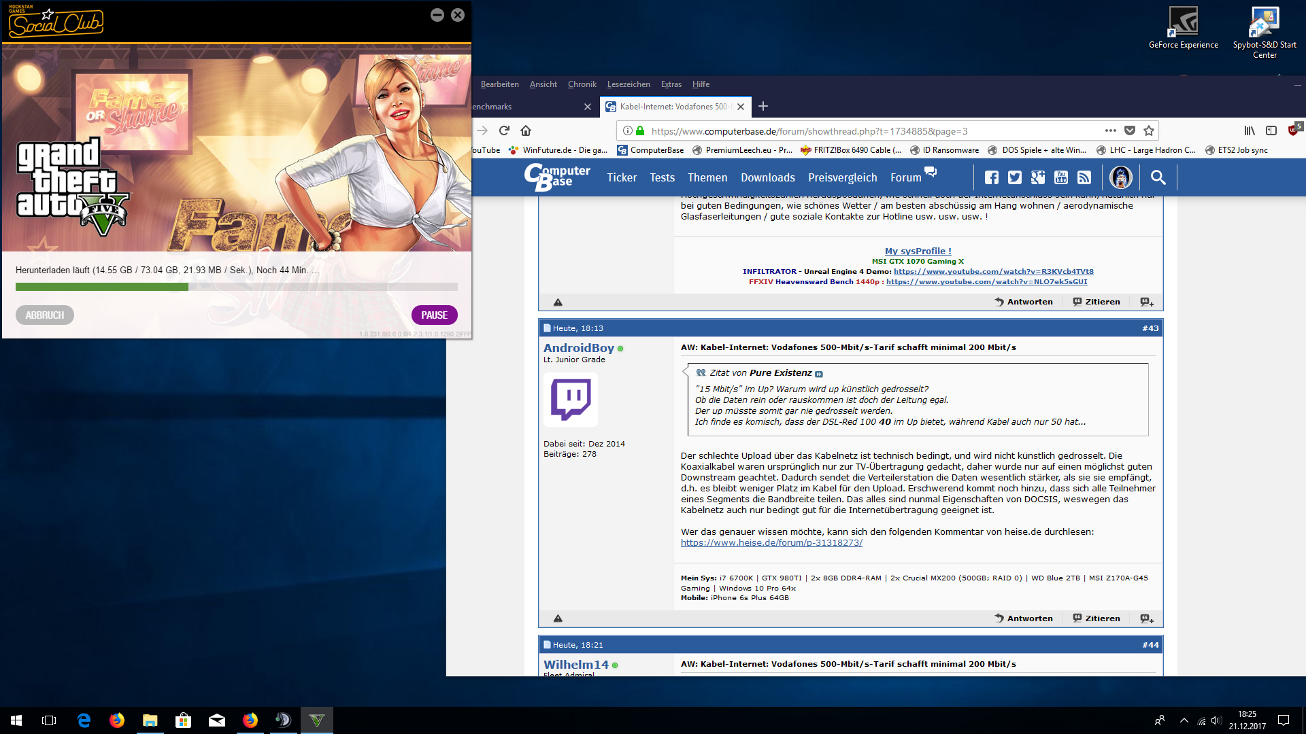This screenshot has width=1306, height=734.
Task: Click the Firefox reload page icon
Action: [504, 130]
